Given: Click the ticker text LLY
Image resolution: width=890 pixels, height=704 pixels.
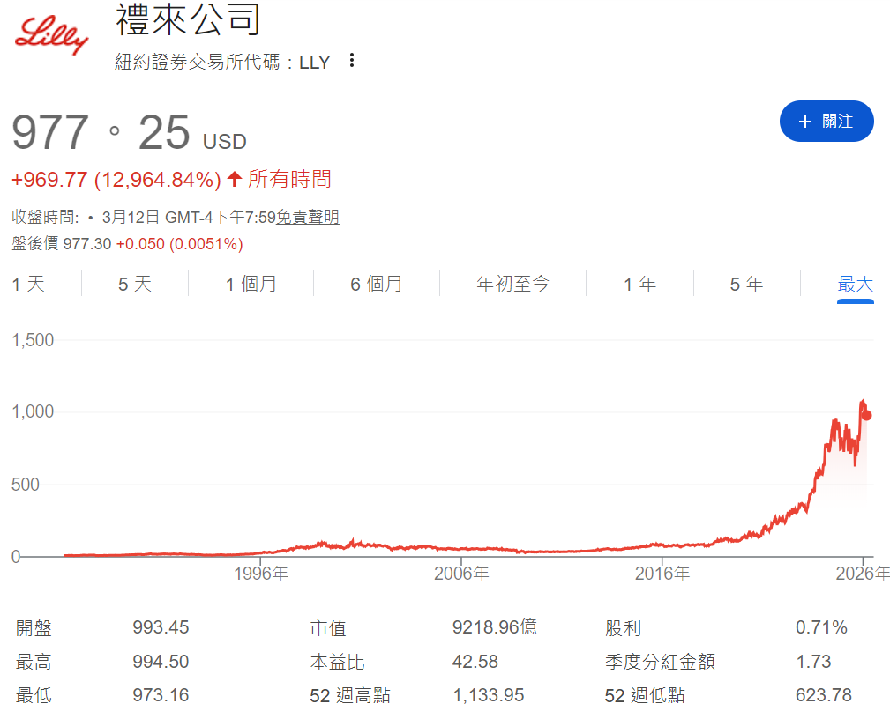Looking at the screenshot, I should click(315, 62).
